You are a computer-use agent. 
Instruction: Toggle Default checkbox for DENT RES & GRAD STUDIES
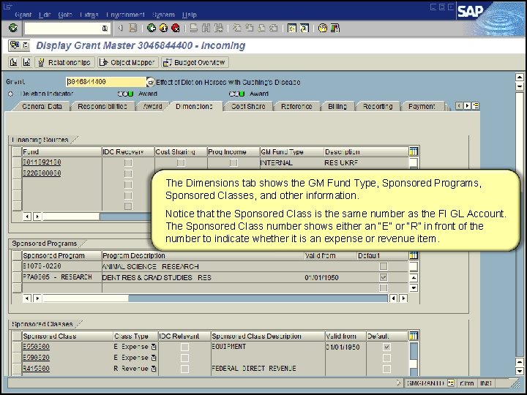point(383,277)
